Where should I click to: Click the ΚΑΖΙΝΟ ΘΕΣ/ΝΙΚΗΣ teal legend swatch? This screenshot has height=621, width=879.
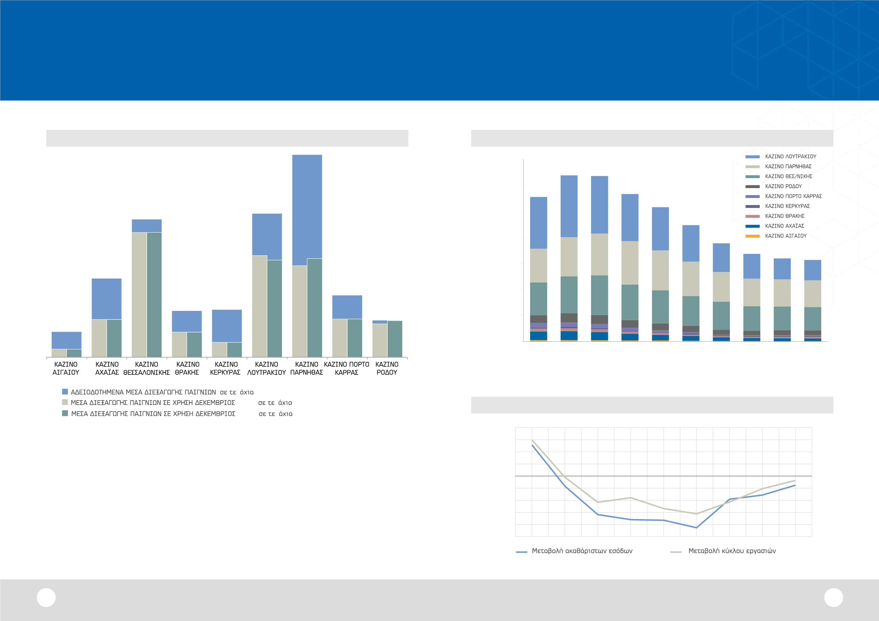point(752,177)
